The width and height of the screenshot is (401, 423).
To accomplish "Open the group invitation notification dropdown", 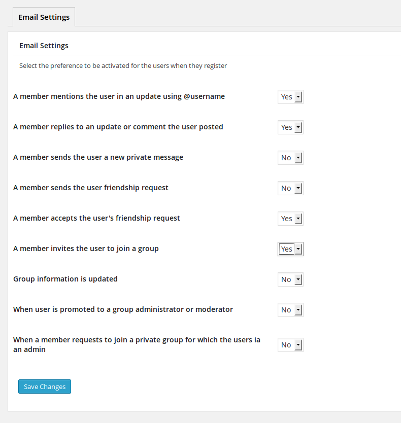I will click(290, 249).
